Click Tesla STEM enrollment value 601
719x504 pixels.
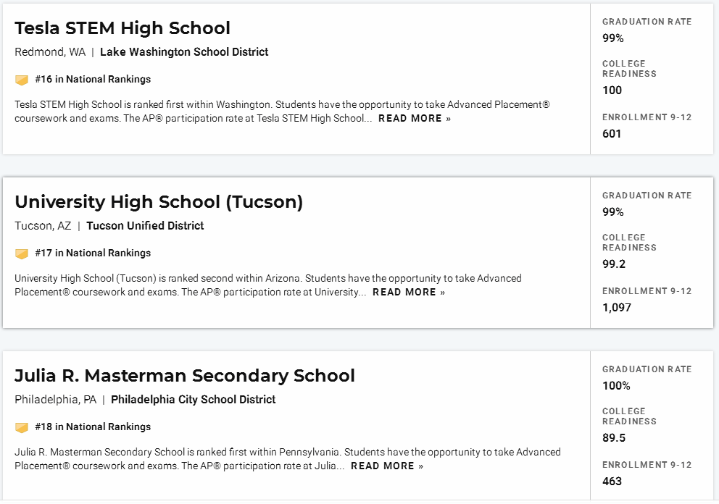click(612, 133)
